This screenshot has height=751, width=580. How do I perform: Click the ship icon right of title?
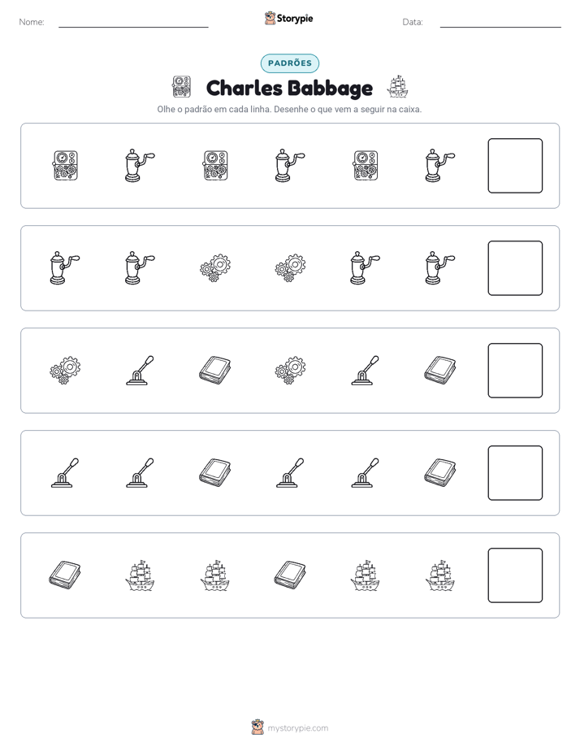point(397,87)
